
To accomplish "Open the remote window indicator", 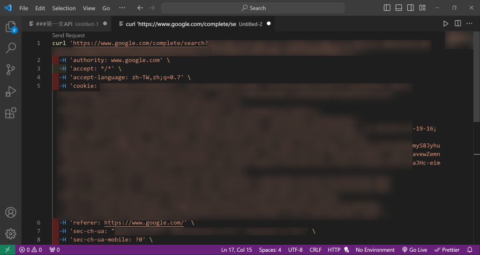I will click(7, 250).
